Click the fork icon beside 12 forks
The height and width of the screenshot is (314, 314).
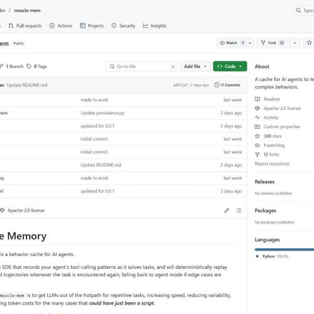tap(257, 154)
